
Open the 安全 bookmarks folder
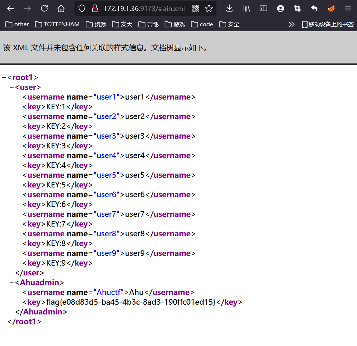pyautogui.click(x=229, y=24)
